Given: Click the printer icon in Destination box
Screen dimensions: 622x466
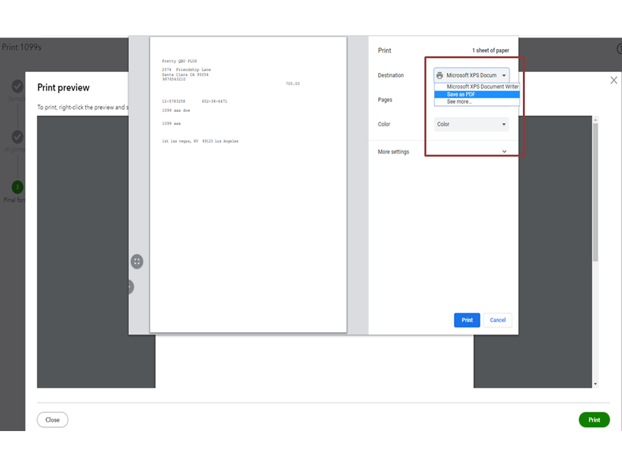Looking at the screenshot, I should point(439,75).
